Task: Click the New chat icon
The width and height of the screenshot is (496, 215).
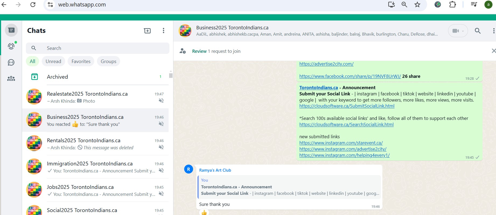Action: tap(147, 31)
